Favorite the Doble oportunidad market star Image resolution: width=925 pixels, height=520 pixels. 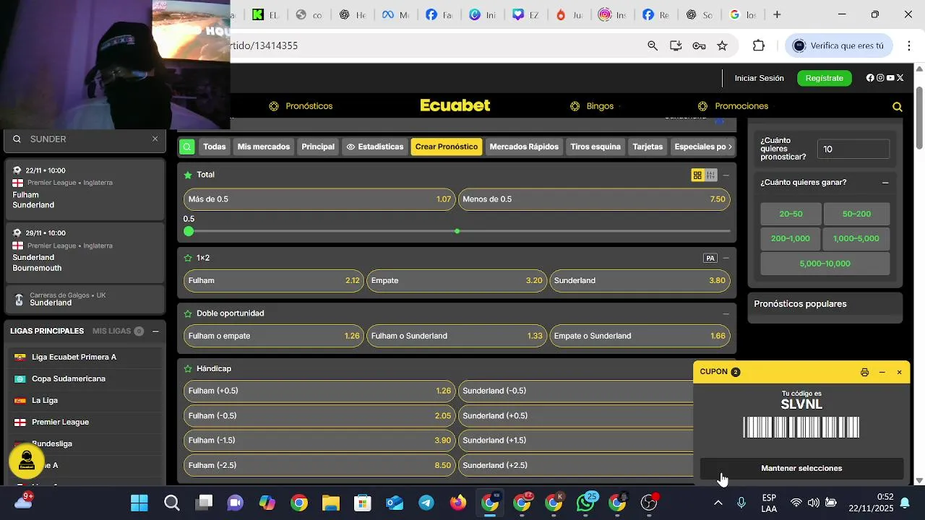pos(188,313)
